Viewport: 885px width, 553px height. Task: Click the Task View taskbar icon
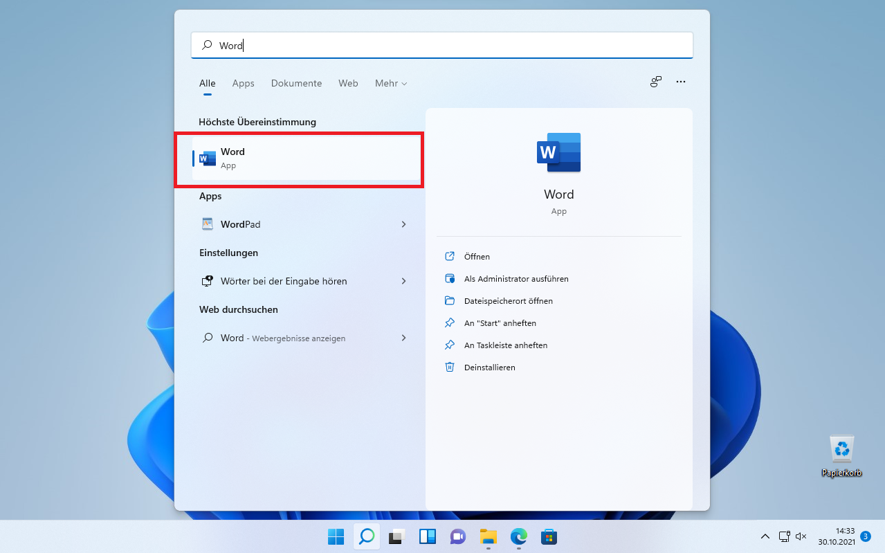click(x=396, y=536)
